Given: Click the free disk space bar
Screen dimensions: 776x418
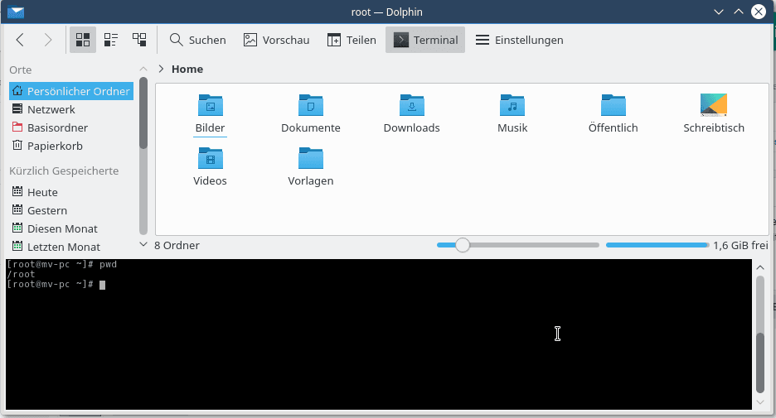Looking at the screenshot, I should coord(657,245).
